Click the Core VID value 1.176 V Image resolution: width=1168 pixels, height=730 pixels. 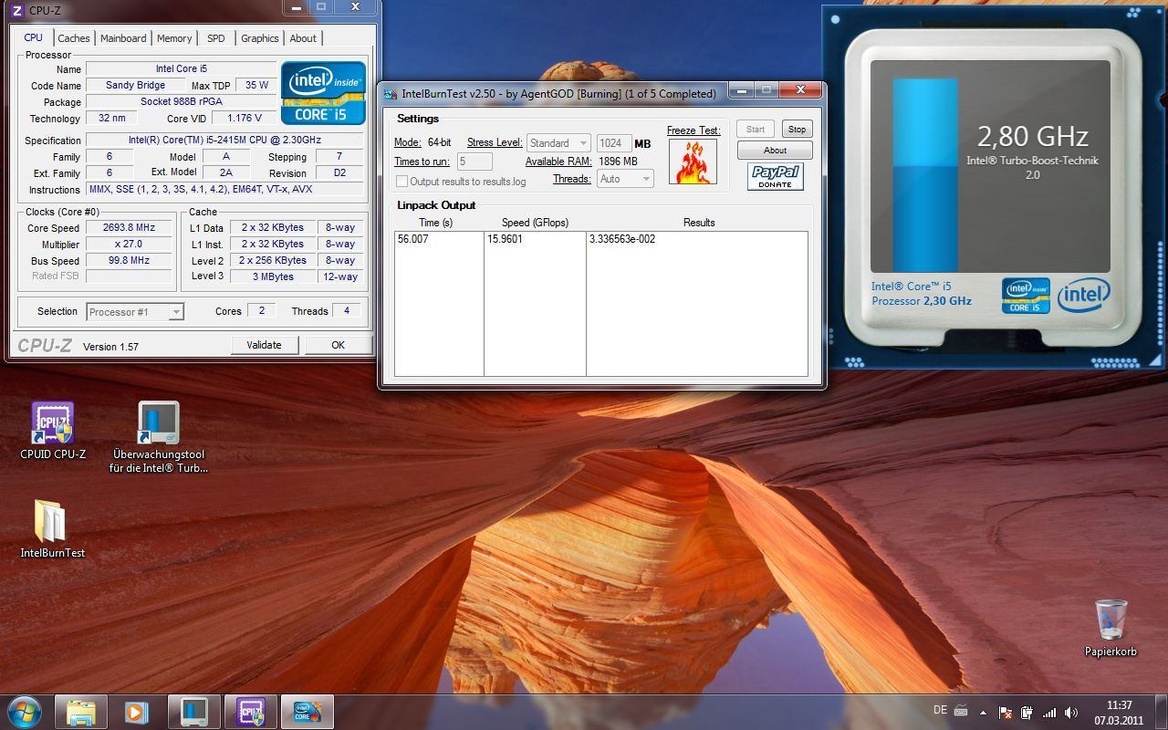click(244, 118)
